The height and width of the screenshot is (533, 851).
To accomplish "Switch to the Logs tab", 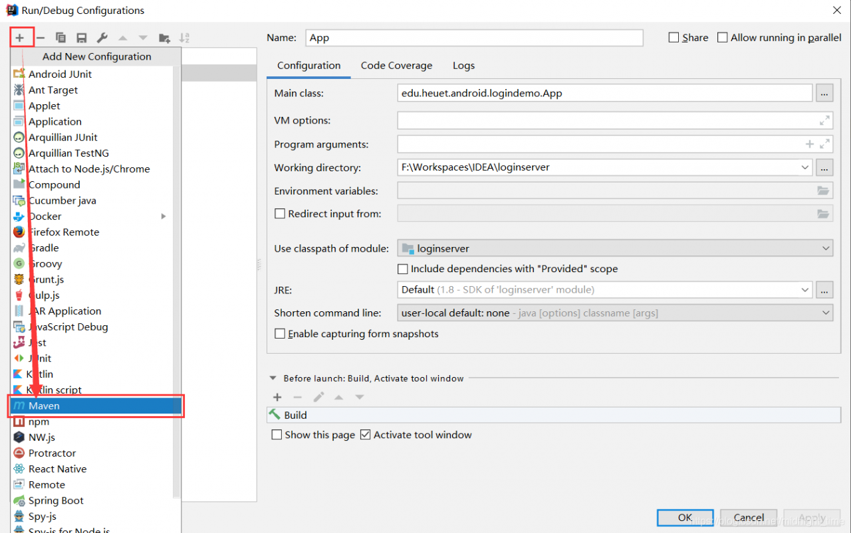I will 463,66.
